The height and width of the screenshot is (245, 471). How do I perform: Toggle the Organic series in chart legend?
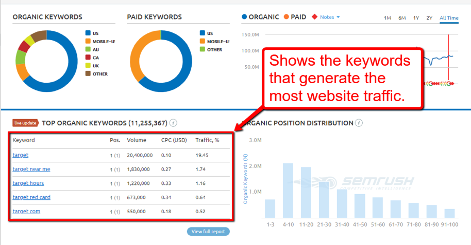[261, 17]
